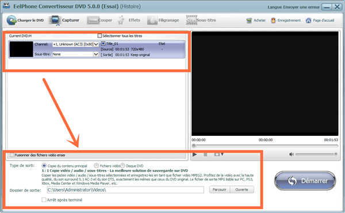Open the Filigranage watermark tool
345x213 pixels.
[163, 20]
